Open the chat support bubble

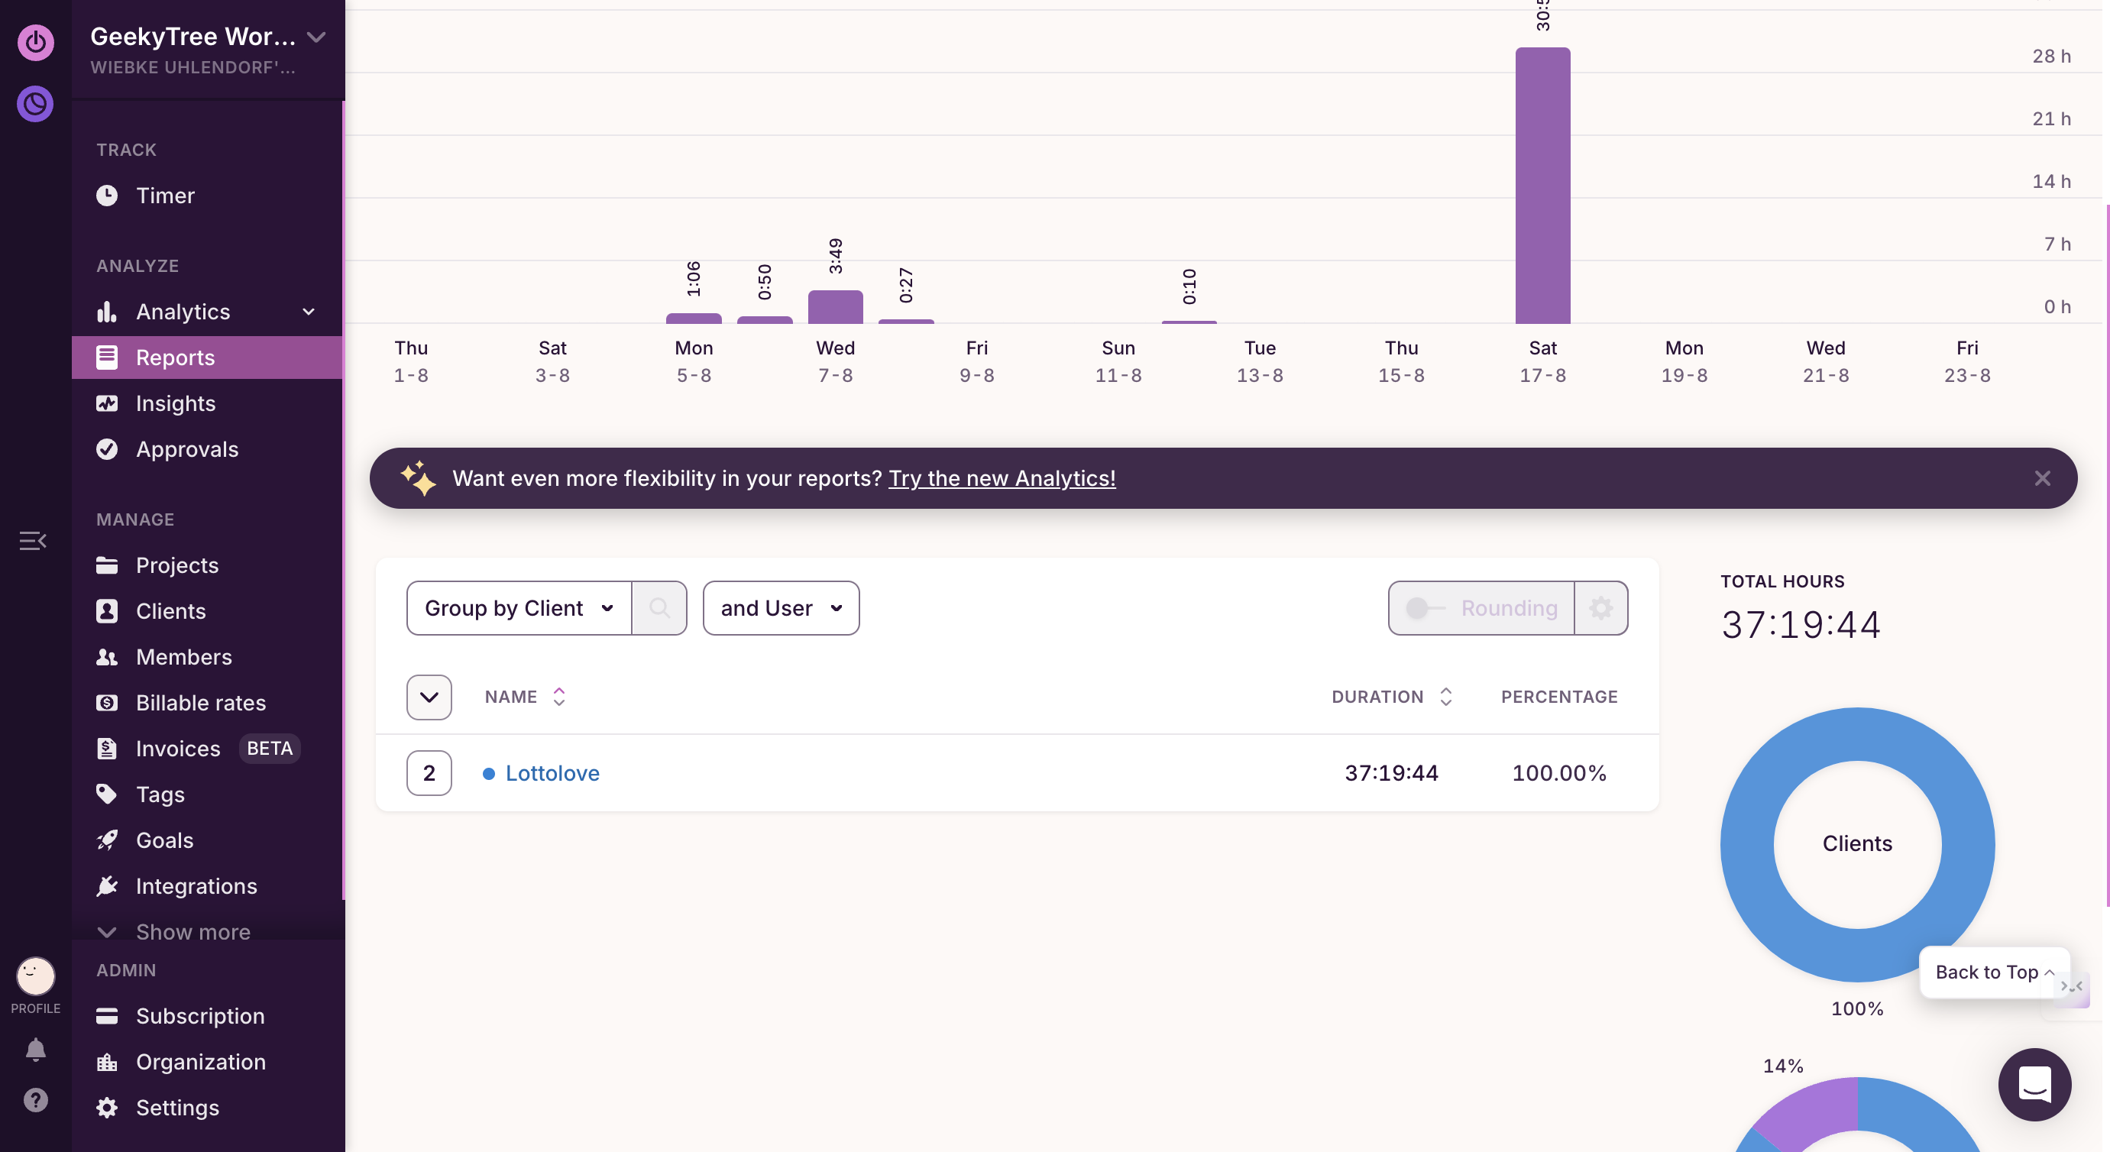pyautogui.click(x=2034, y=1085)
